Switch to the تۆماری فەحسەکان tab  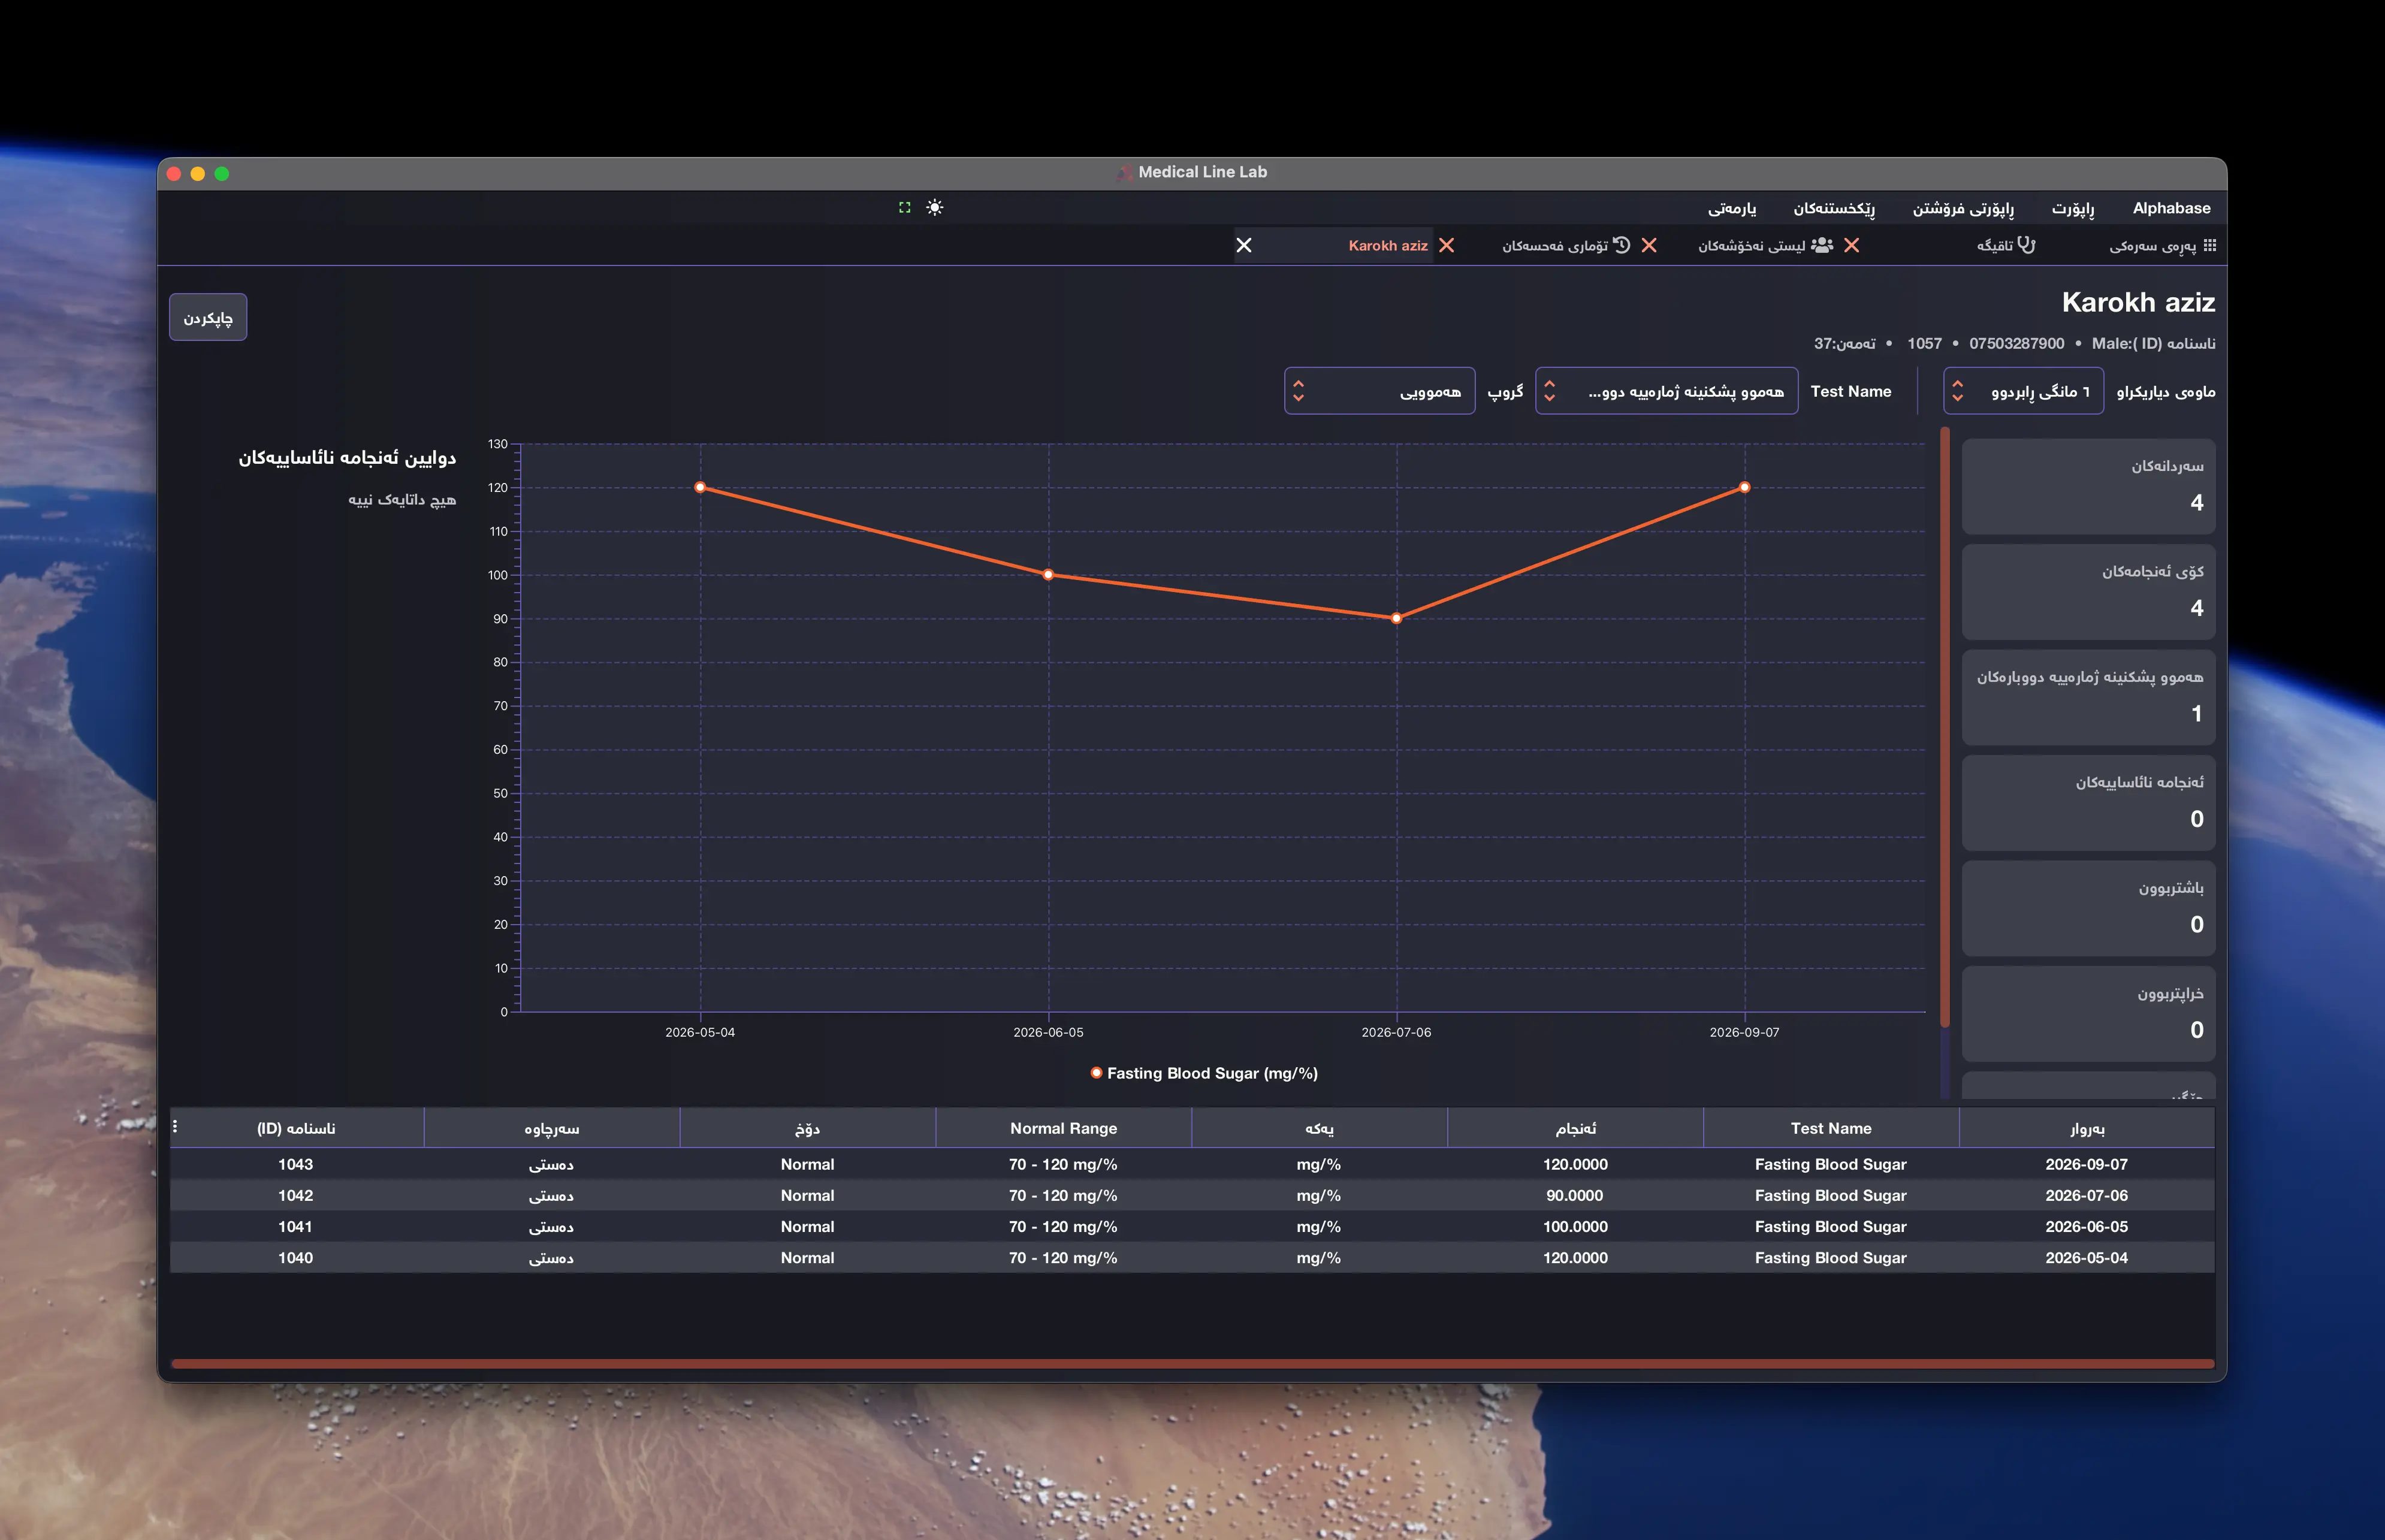[x=1566, y=245]
